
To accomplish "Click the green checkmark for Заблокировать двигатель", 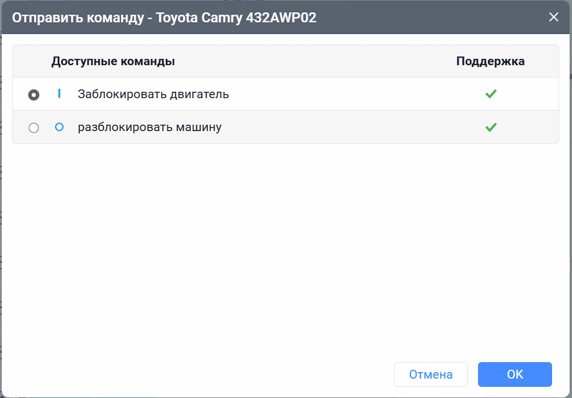I will (x=491, y=94).
